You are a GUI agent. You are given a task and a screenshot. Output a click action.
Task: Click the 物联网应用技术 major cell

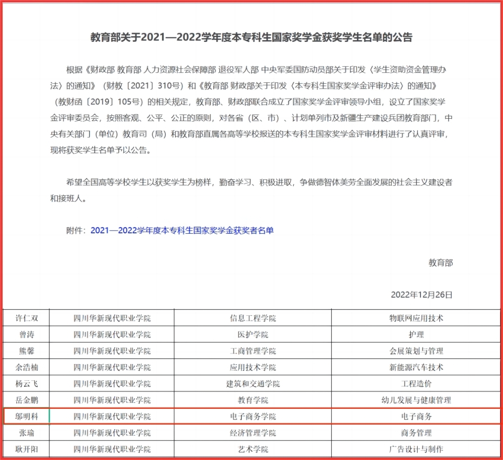pyautogui.click(x=416, y=318)
